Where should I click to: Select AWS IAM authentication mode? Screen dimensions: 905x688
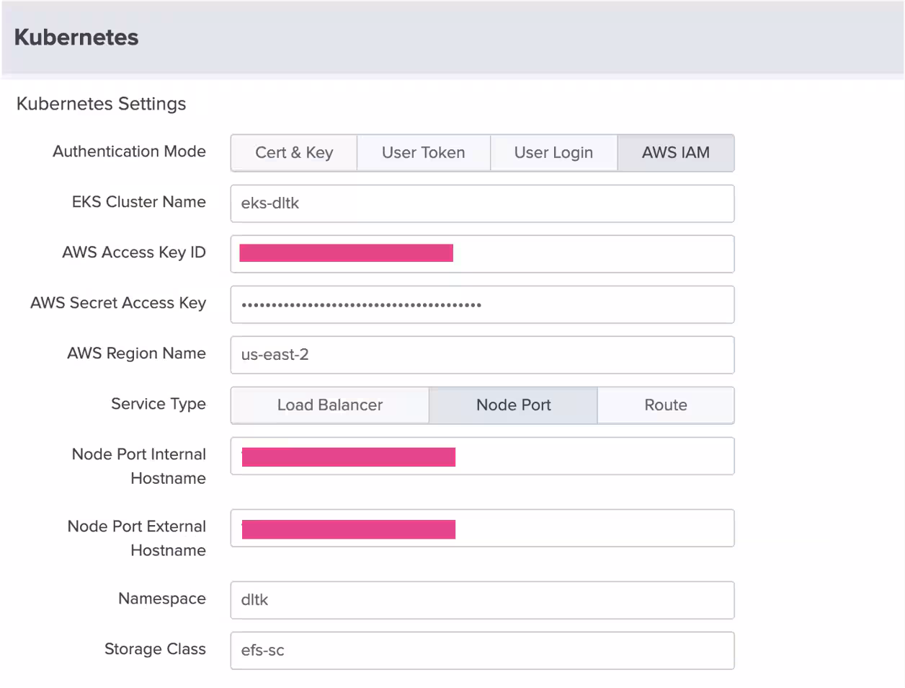click(676, 153)
